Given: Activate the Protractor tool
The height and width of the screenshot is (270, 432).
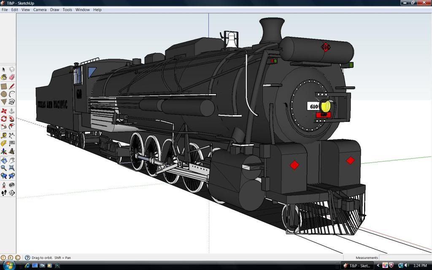Looking at the screenshot, I should (x=3, y=143).
